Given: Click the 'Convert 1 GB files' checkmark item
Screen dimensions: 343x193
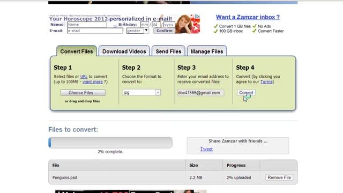Looking at the screenshot, I should click(232, 26).
